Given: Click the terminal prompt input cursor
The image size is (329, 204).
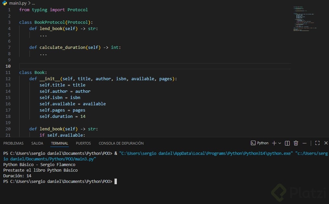Looking at the screenshot, I should pos(116,182).
